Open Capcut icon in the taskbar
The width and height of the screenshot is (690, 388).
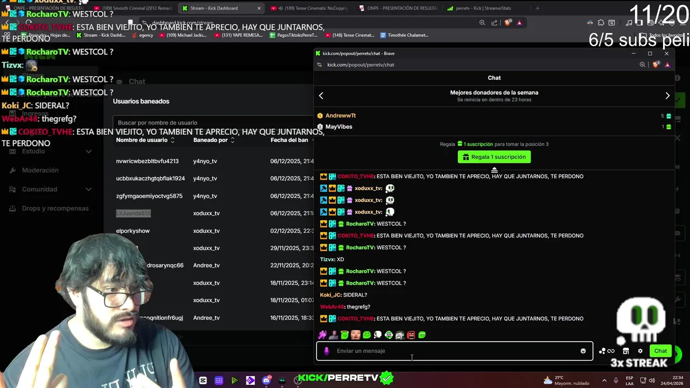[203, 380]
